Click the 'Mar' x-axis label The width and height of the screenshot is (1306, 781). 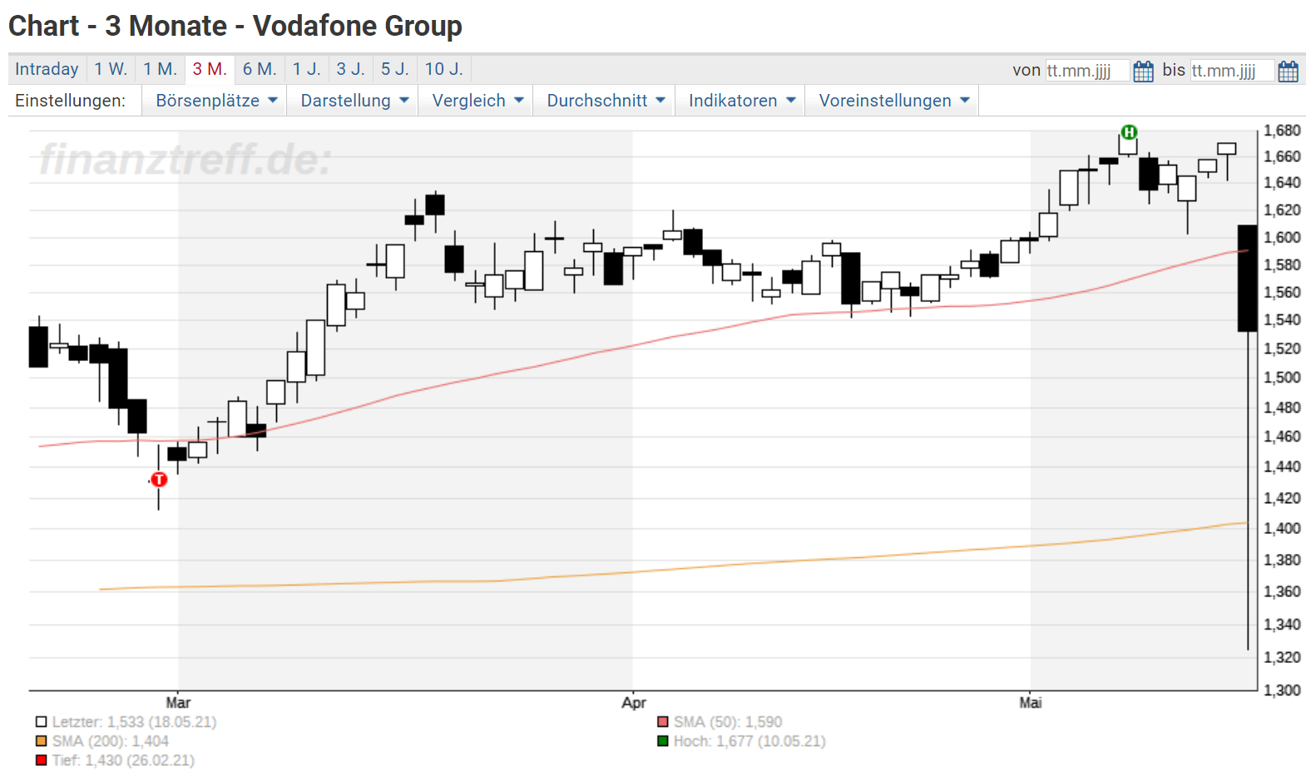[178, 703]
